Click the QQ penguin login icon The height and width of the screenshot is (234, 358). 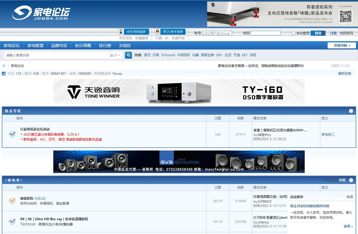(158, 32)
